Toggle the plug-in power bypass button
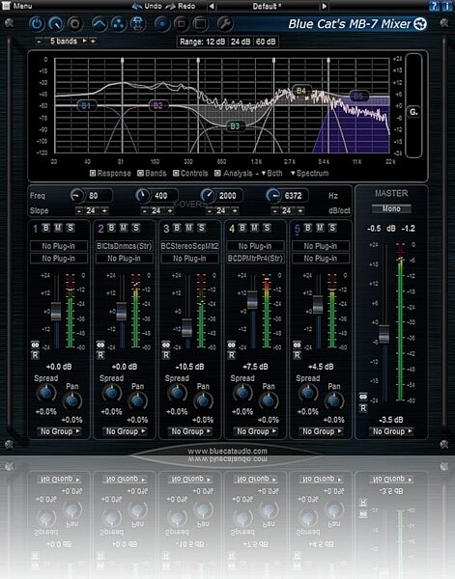The height and width of the screenshot is (579, 455). pyautogui.click(x=37, y=24)
